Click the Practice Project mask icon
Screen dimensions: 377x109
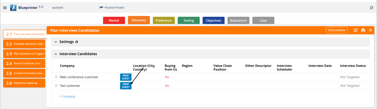(x=101, y=8)
